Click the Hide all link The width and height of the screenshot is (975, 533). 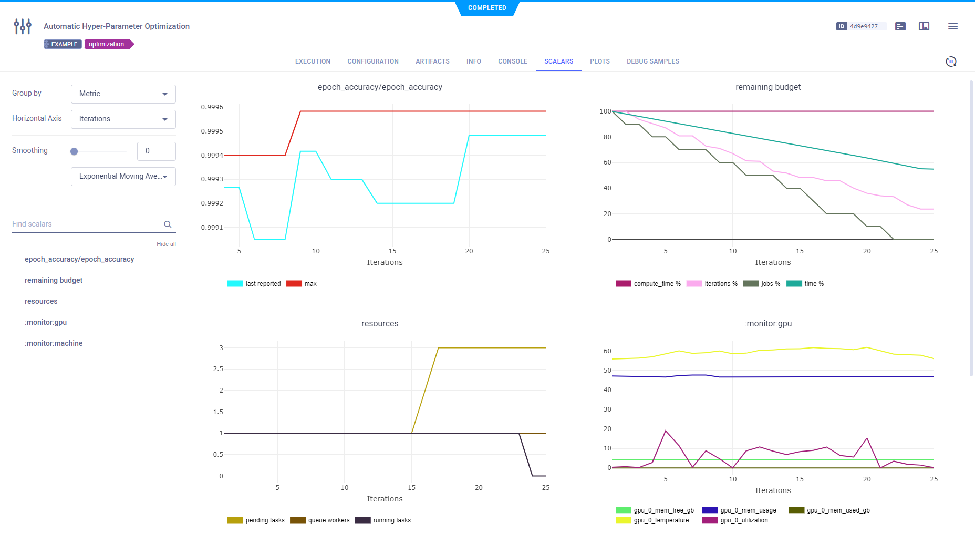coord(166,244)
